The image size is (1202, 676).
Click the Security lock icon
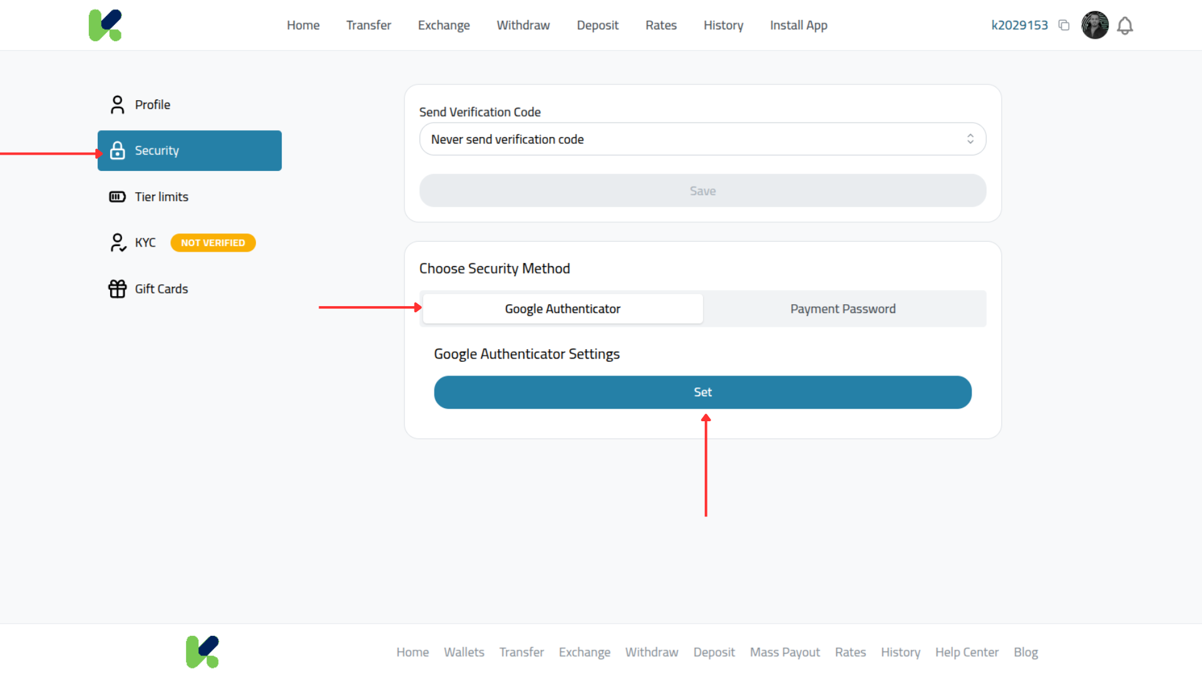(117, 150)
